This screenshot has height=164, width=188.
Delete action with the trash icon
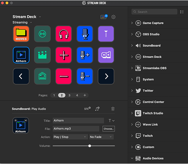coord(113,109)
